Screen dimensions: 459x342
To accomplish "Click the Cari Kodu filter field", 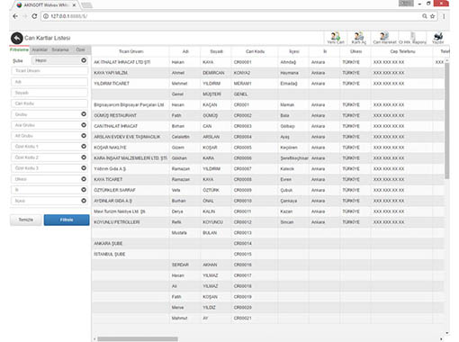I will coord(49,103).
